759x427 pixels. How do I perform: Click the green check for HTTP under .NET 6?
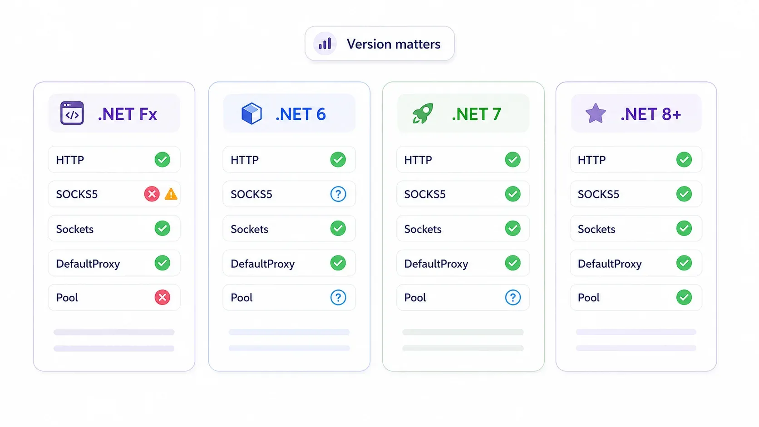[x=338, y=160]
